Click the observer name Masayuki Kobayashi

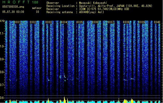click(93, 3)
